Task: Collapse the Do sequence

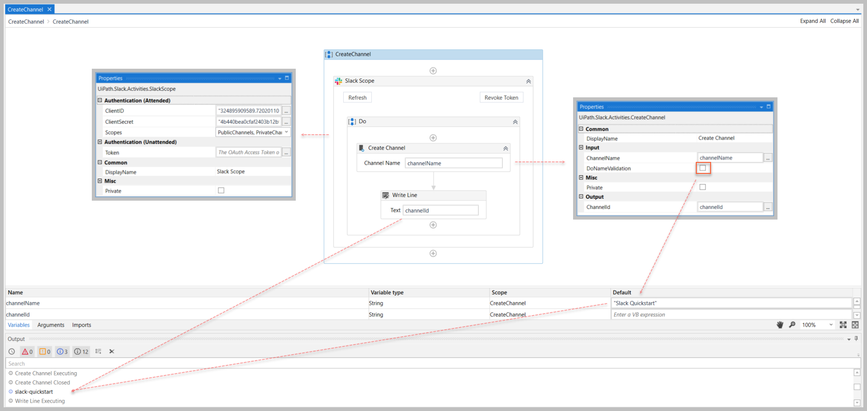Action: pos(515,122)
